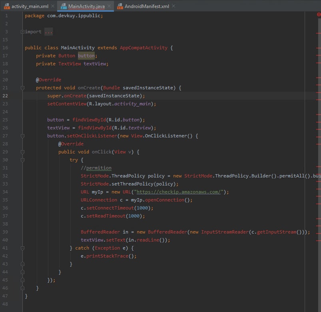321x312 pixels.
Task: Collapse the onCreate method at line 21
Action: pos(22,88)
